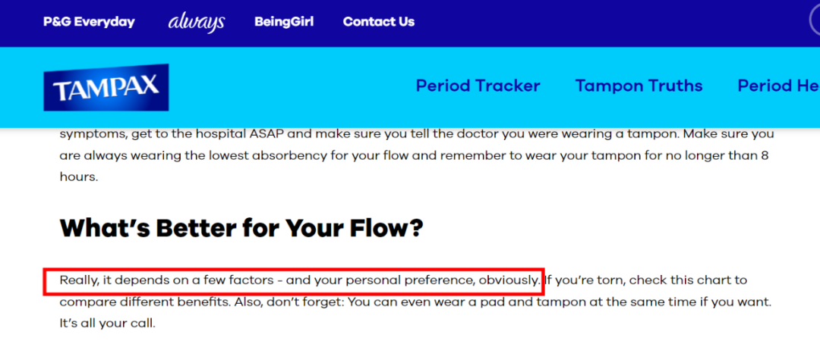Open the Period Tracker menu item
The image size is (820, 353).
click(478, 86)
